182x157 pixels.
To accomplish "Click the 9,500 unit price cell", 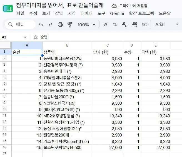I will click(108, 103).
